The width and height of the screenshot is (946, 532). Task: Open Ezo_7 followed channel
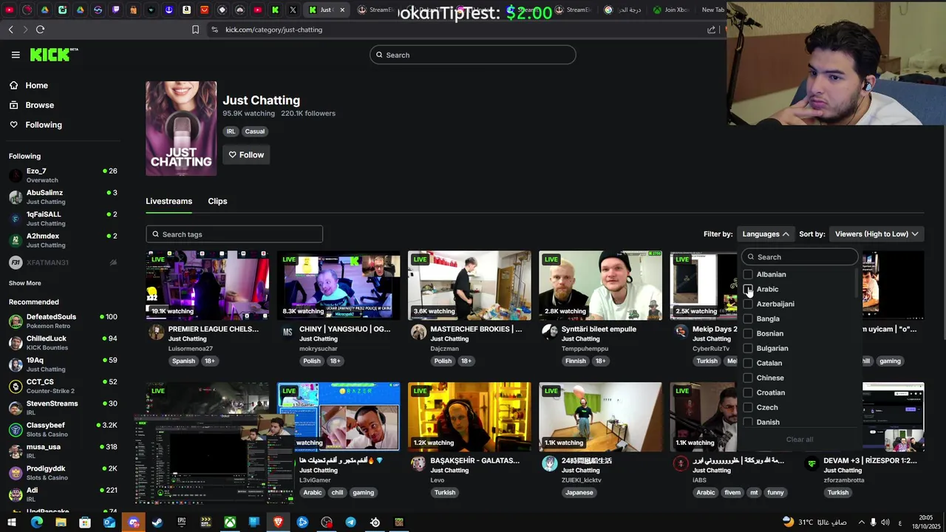coord(63,175)
